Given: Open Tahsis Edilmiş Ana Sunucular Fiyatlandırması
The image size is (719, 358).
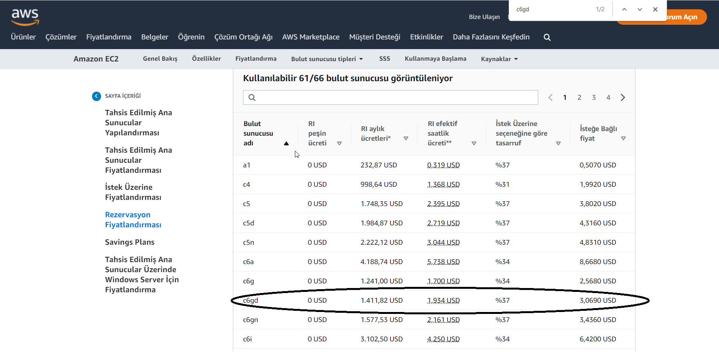Looking at the screenshot, I should [x=139, y=160].
